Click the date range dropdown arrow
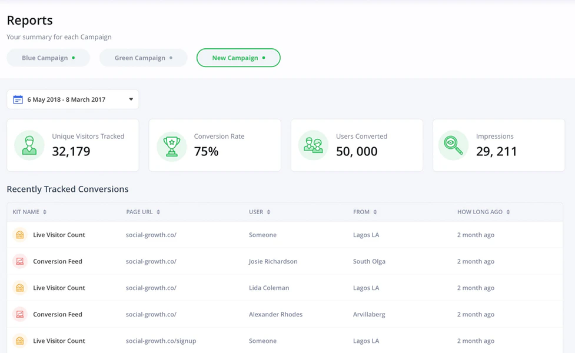Screen dimensions: 575x353 pyautogui.click(x=131, y=99)
